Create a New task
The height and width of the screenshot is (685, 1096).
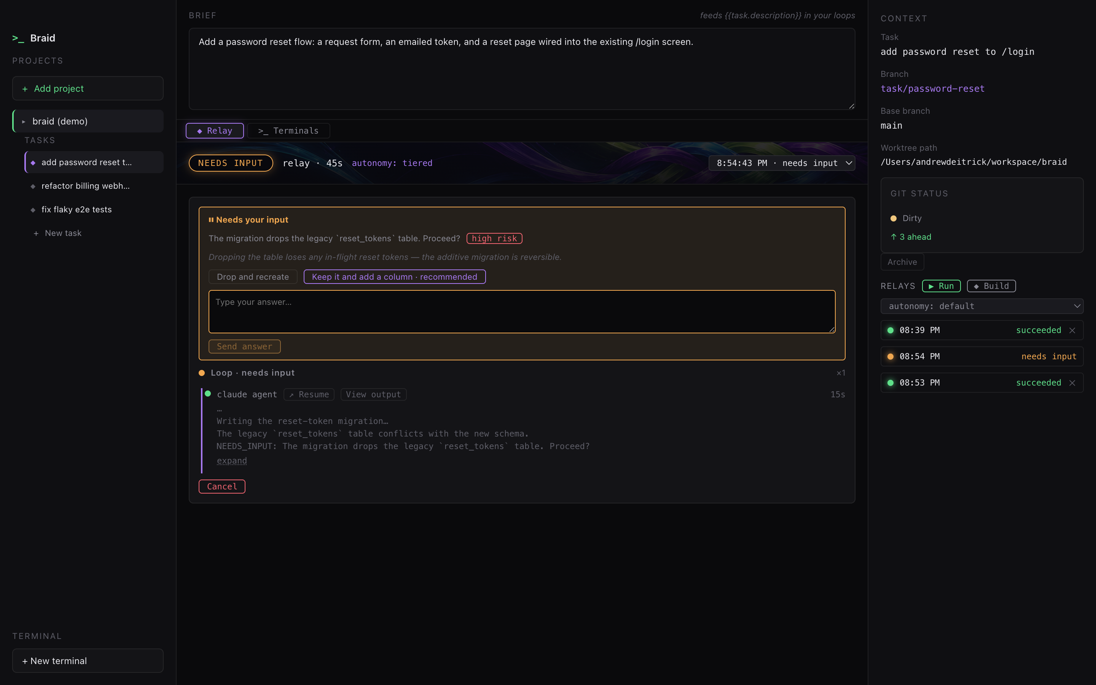pyautogui.click(x=57, y=233)
